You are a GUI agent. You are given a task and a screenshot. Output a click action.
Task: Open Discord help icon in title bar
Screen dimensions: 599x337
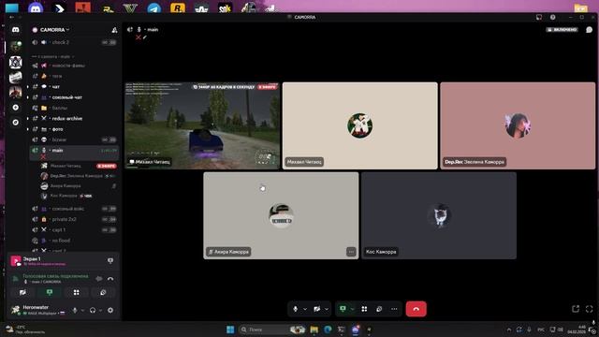tap(552, 17)
